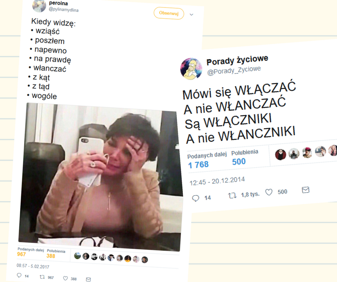Viewport: 337px width, 282px height.
Task: View the 500 Polubienia list
Action: point(239,162)
